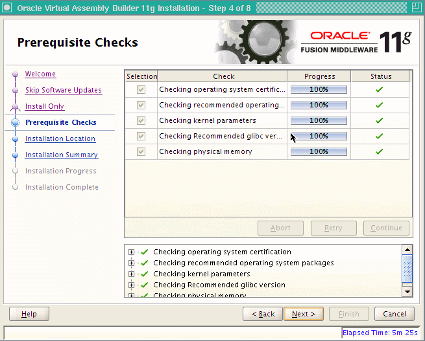Select the Prerequisite Checks step
The height and width of the screenshot is (341, 425).
(x=61, y=122)
